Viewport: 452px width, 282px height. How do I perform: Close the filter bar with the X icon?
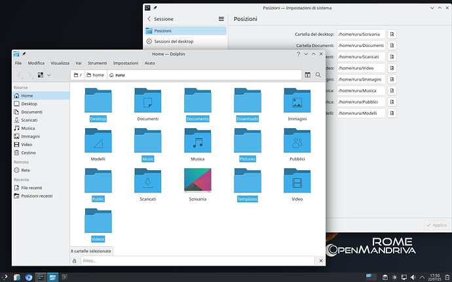click(320, 260)
